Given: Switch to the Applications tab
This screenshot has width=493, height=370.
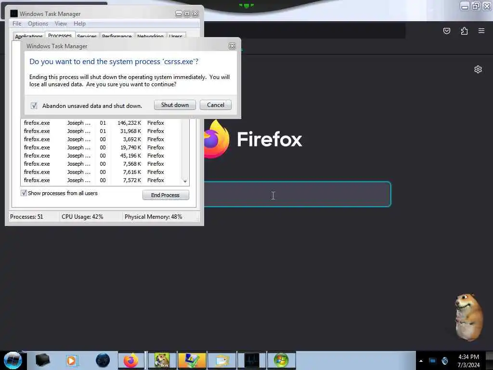Looking at the screenshot, I should tap(28, 36).
